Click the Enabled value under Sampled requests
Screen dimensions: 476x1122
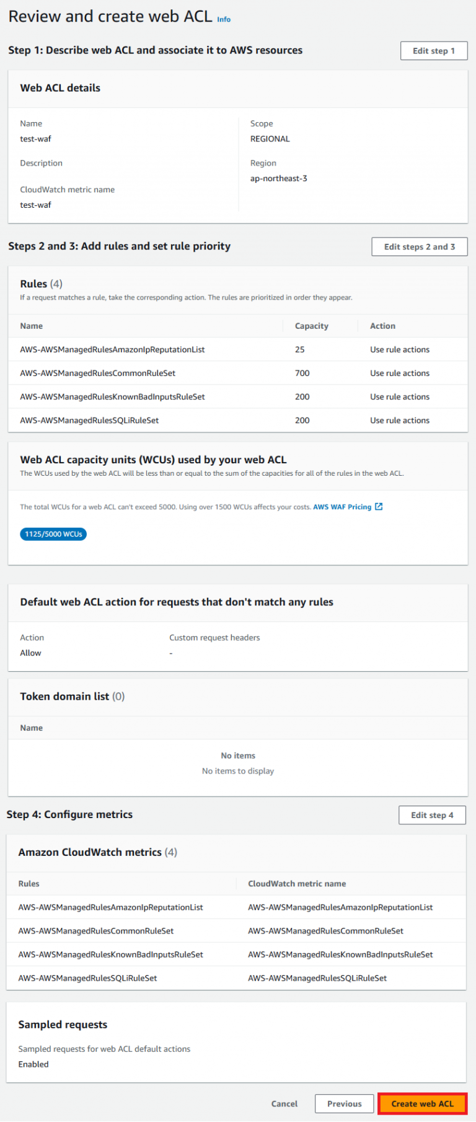pos(33,1064)
